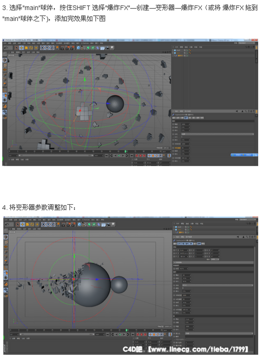Image resolution: width=260 pixels, height=357 pixels.
Task: Click the light bulb icon in step 3 screenshot
Action: coord(112,48)
